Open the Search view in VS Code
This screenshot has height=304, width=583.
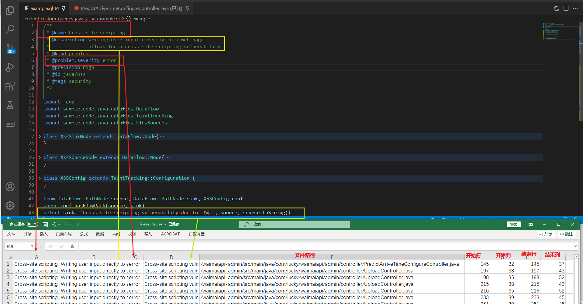tap(10, 29)
